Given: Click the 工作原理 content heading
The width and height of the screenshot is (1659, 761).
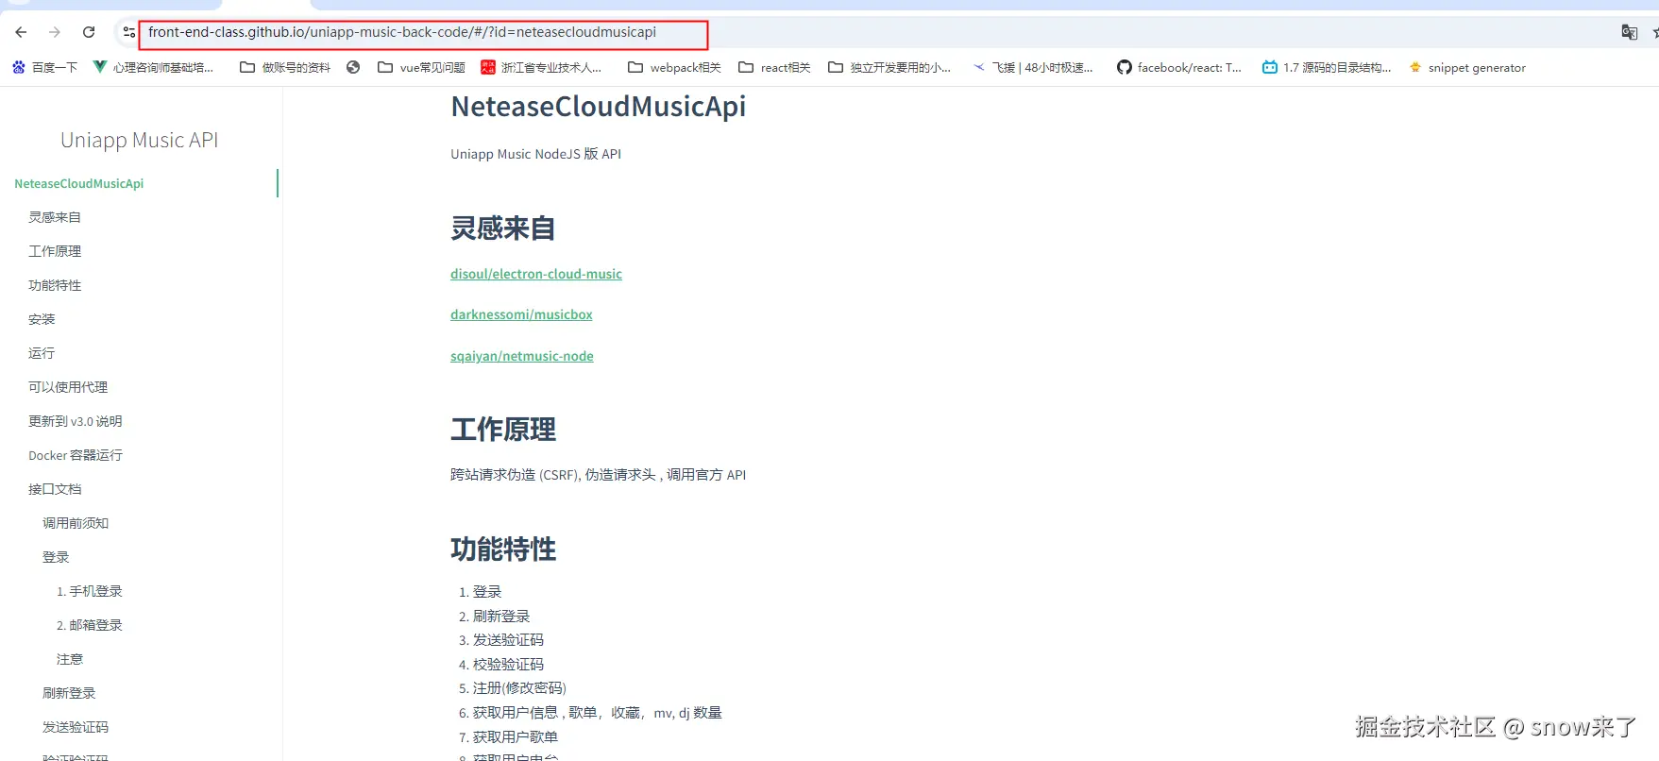Looking at the screenshot, I should [x=503, y=430].
